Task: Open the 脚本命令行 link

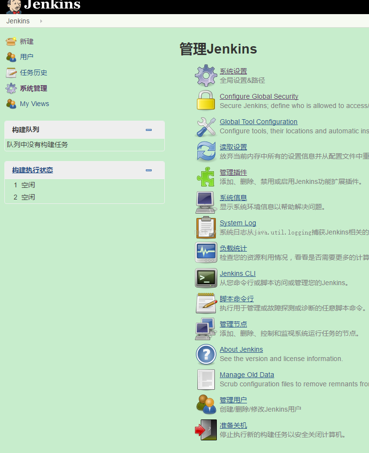Action: (x=237, y=299)
